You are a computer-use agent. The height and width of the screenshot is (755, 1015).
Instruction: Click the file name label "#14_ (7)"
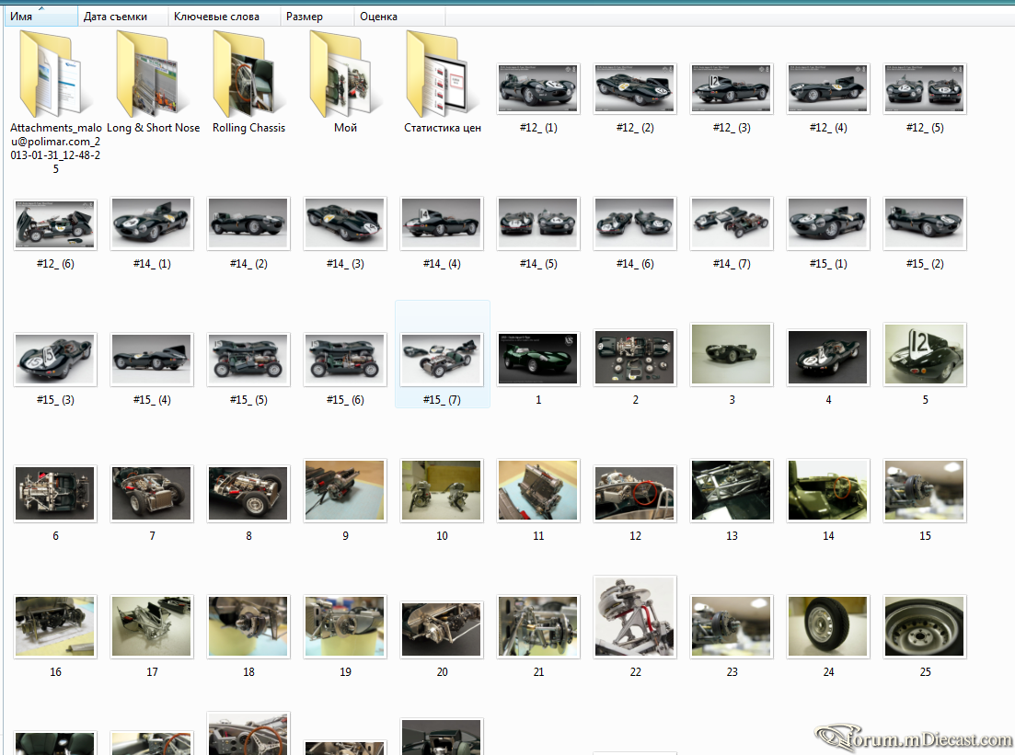click(x=732, y=263)
